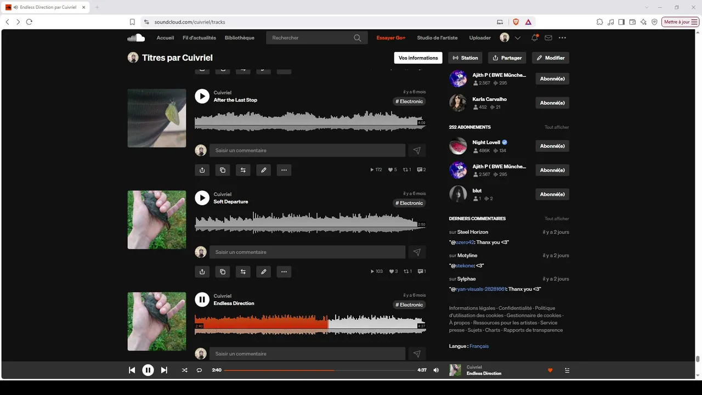Click the Soft Departure waveform

(310, 223)
